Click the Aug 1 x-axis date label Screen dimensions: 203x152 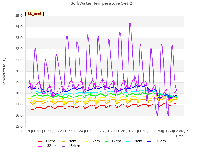click(x=163, y=131)
